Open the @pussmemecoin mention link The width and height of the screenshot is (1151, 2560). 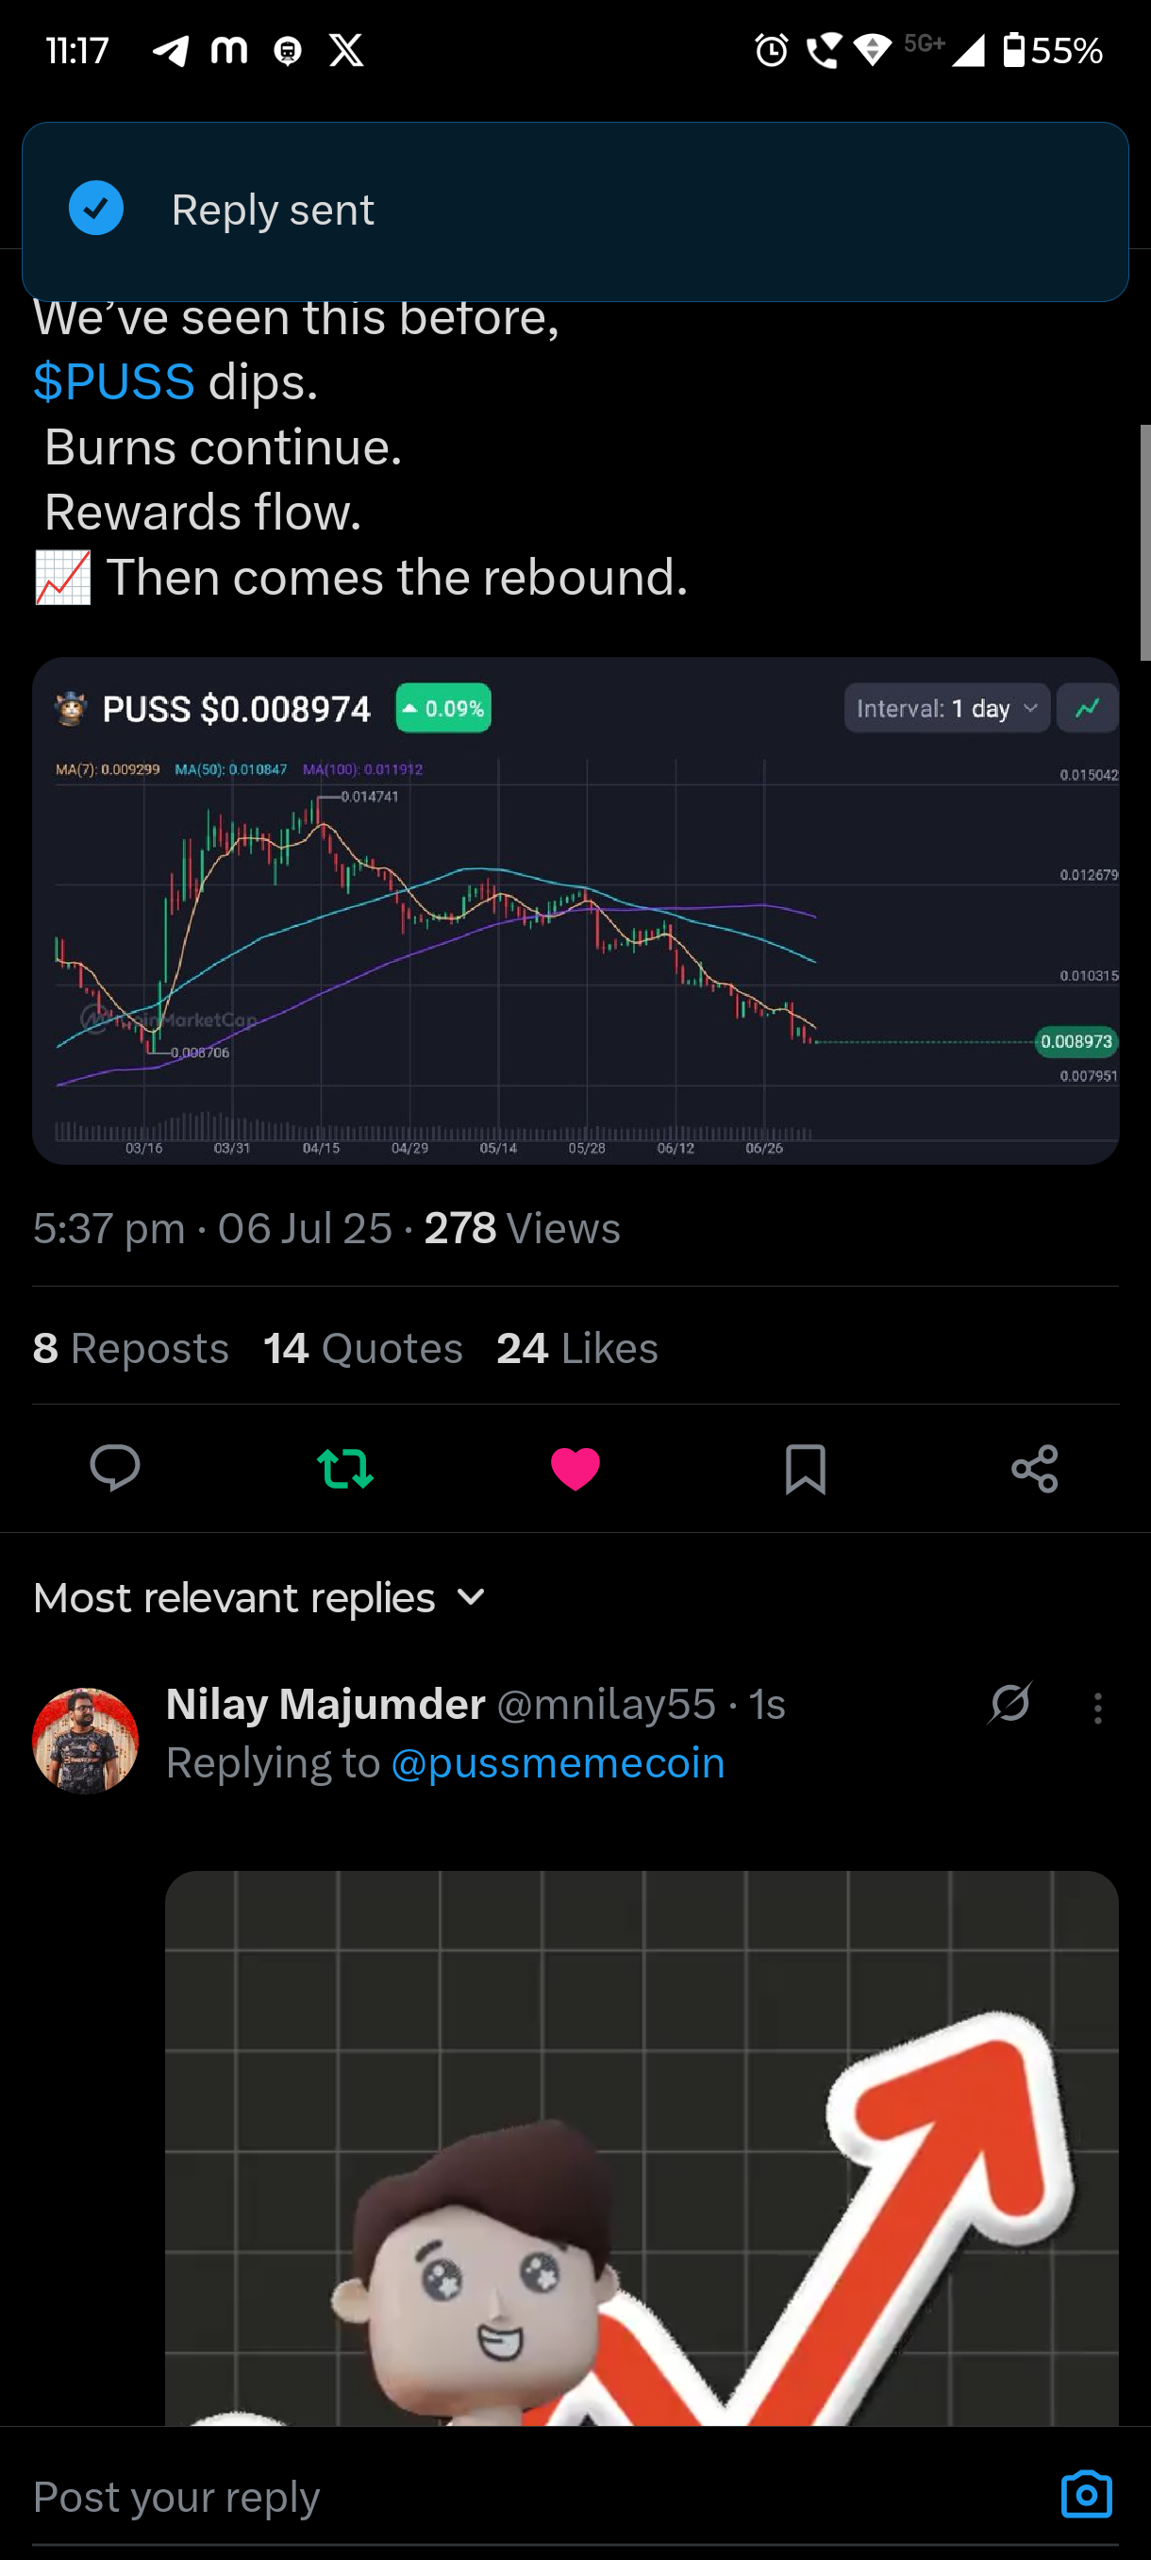coord(559,1763)
